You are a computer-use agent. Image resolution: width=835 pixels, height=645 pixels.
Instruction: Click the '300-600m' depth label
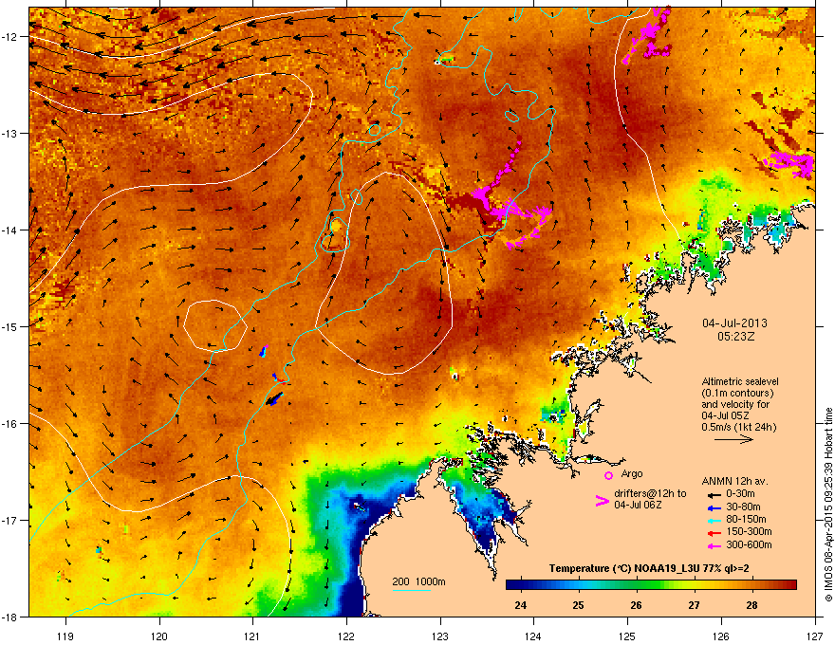click(x=749, y=544)
